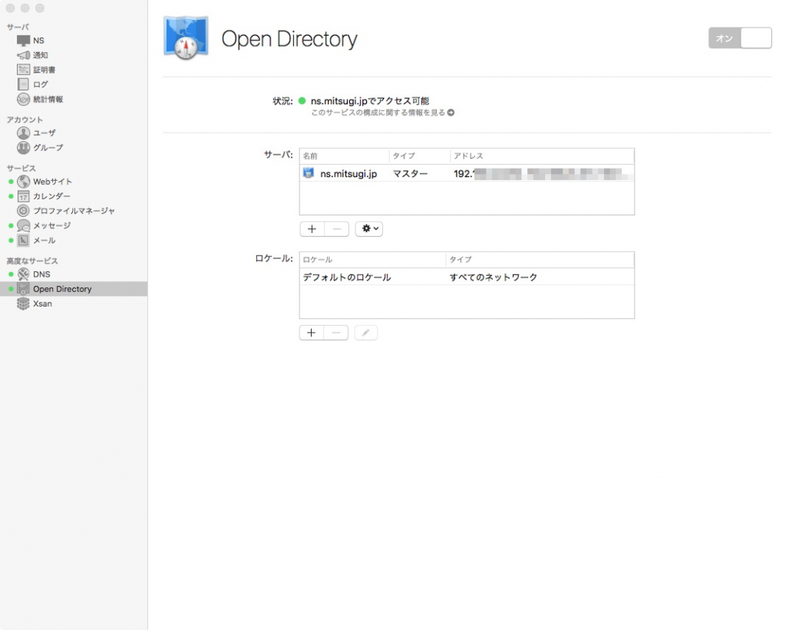This screenshot has height=630, width=786.
Task: Open the DNS service icon
Action: [x=23, y=274]
